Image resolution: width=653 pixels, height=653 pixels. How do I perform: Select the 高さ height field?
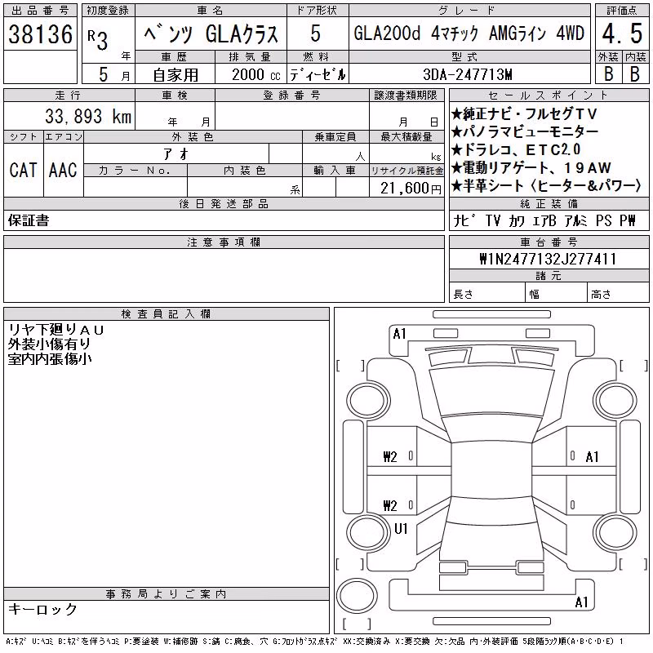point(618,292)
